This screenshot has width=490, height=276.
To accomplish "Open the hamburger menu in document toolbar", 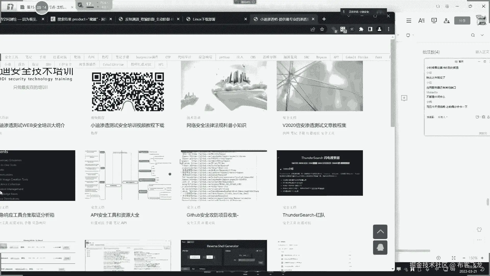I will [409, 21].
